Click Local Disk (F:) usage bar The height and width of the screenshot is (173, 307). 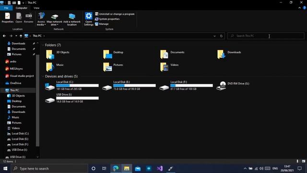coord(191,86)
